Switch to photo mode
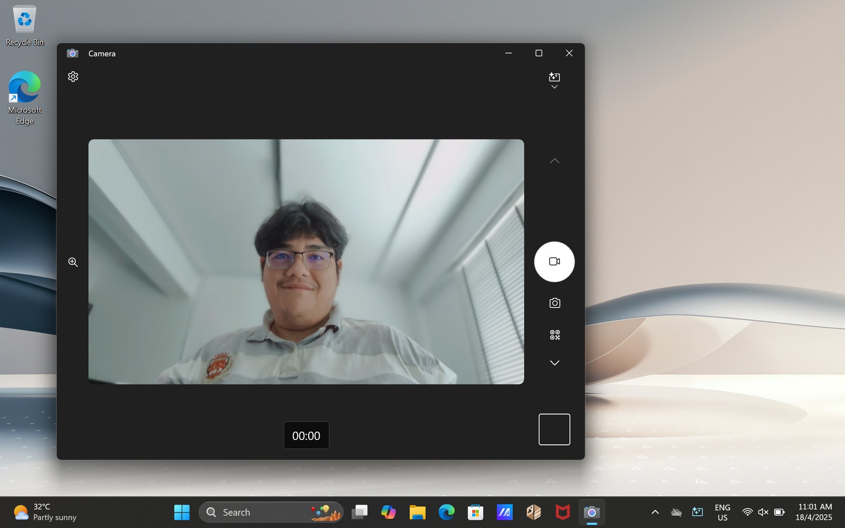This screenshot has width=845, height=528. click(x=555, y=303)
